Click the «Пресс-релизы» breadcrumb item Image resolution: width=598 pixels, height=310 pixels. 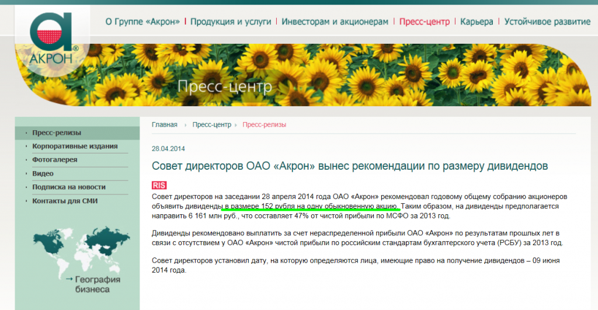[264, 124]
